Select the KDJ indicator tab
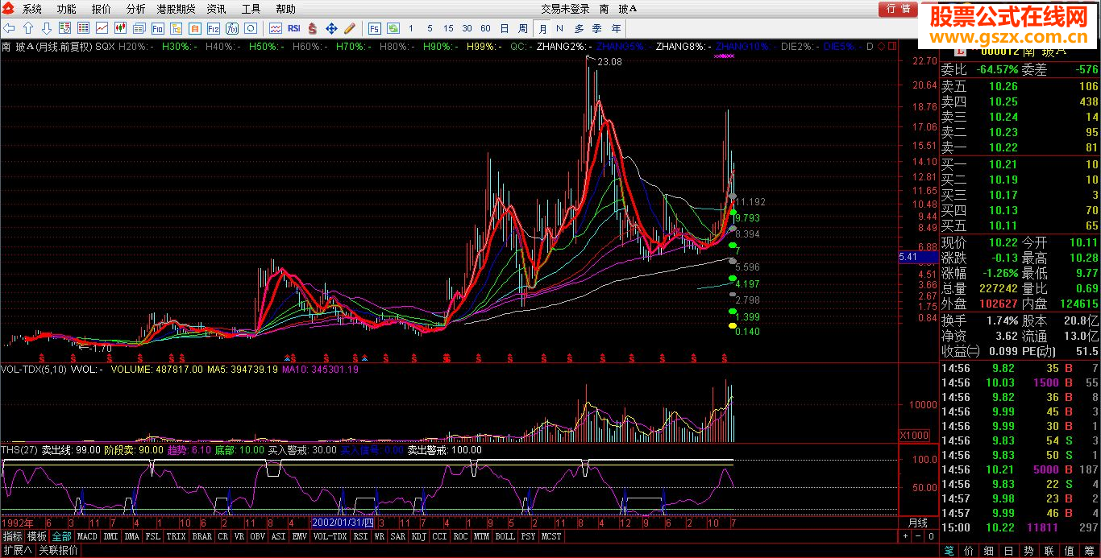 tap(418, 536)
